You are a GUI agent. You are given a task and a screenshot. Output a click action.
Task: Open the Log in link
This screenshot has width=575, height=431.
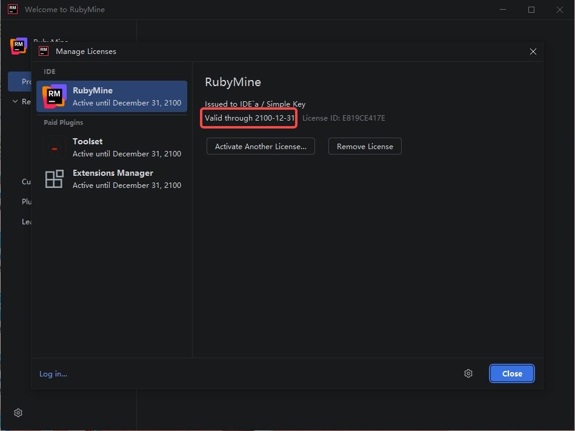[53, 374]
